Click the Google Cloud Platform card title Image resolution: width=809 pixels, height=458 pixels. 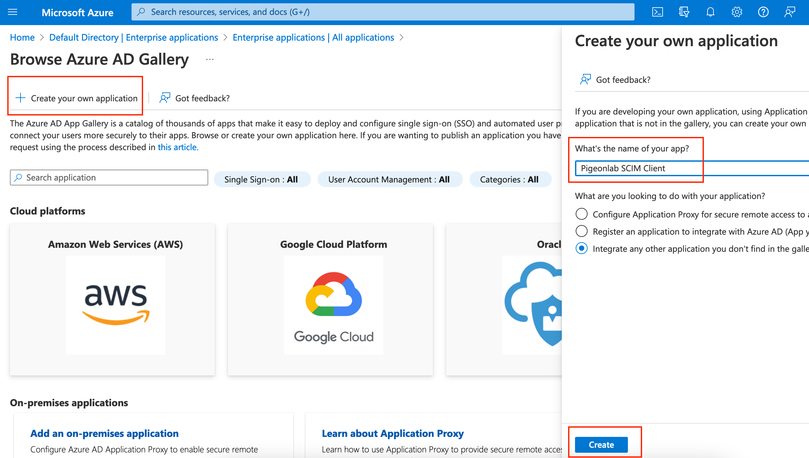(x=333, y=244)
